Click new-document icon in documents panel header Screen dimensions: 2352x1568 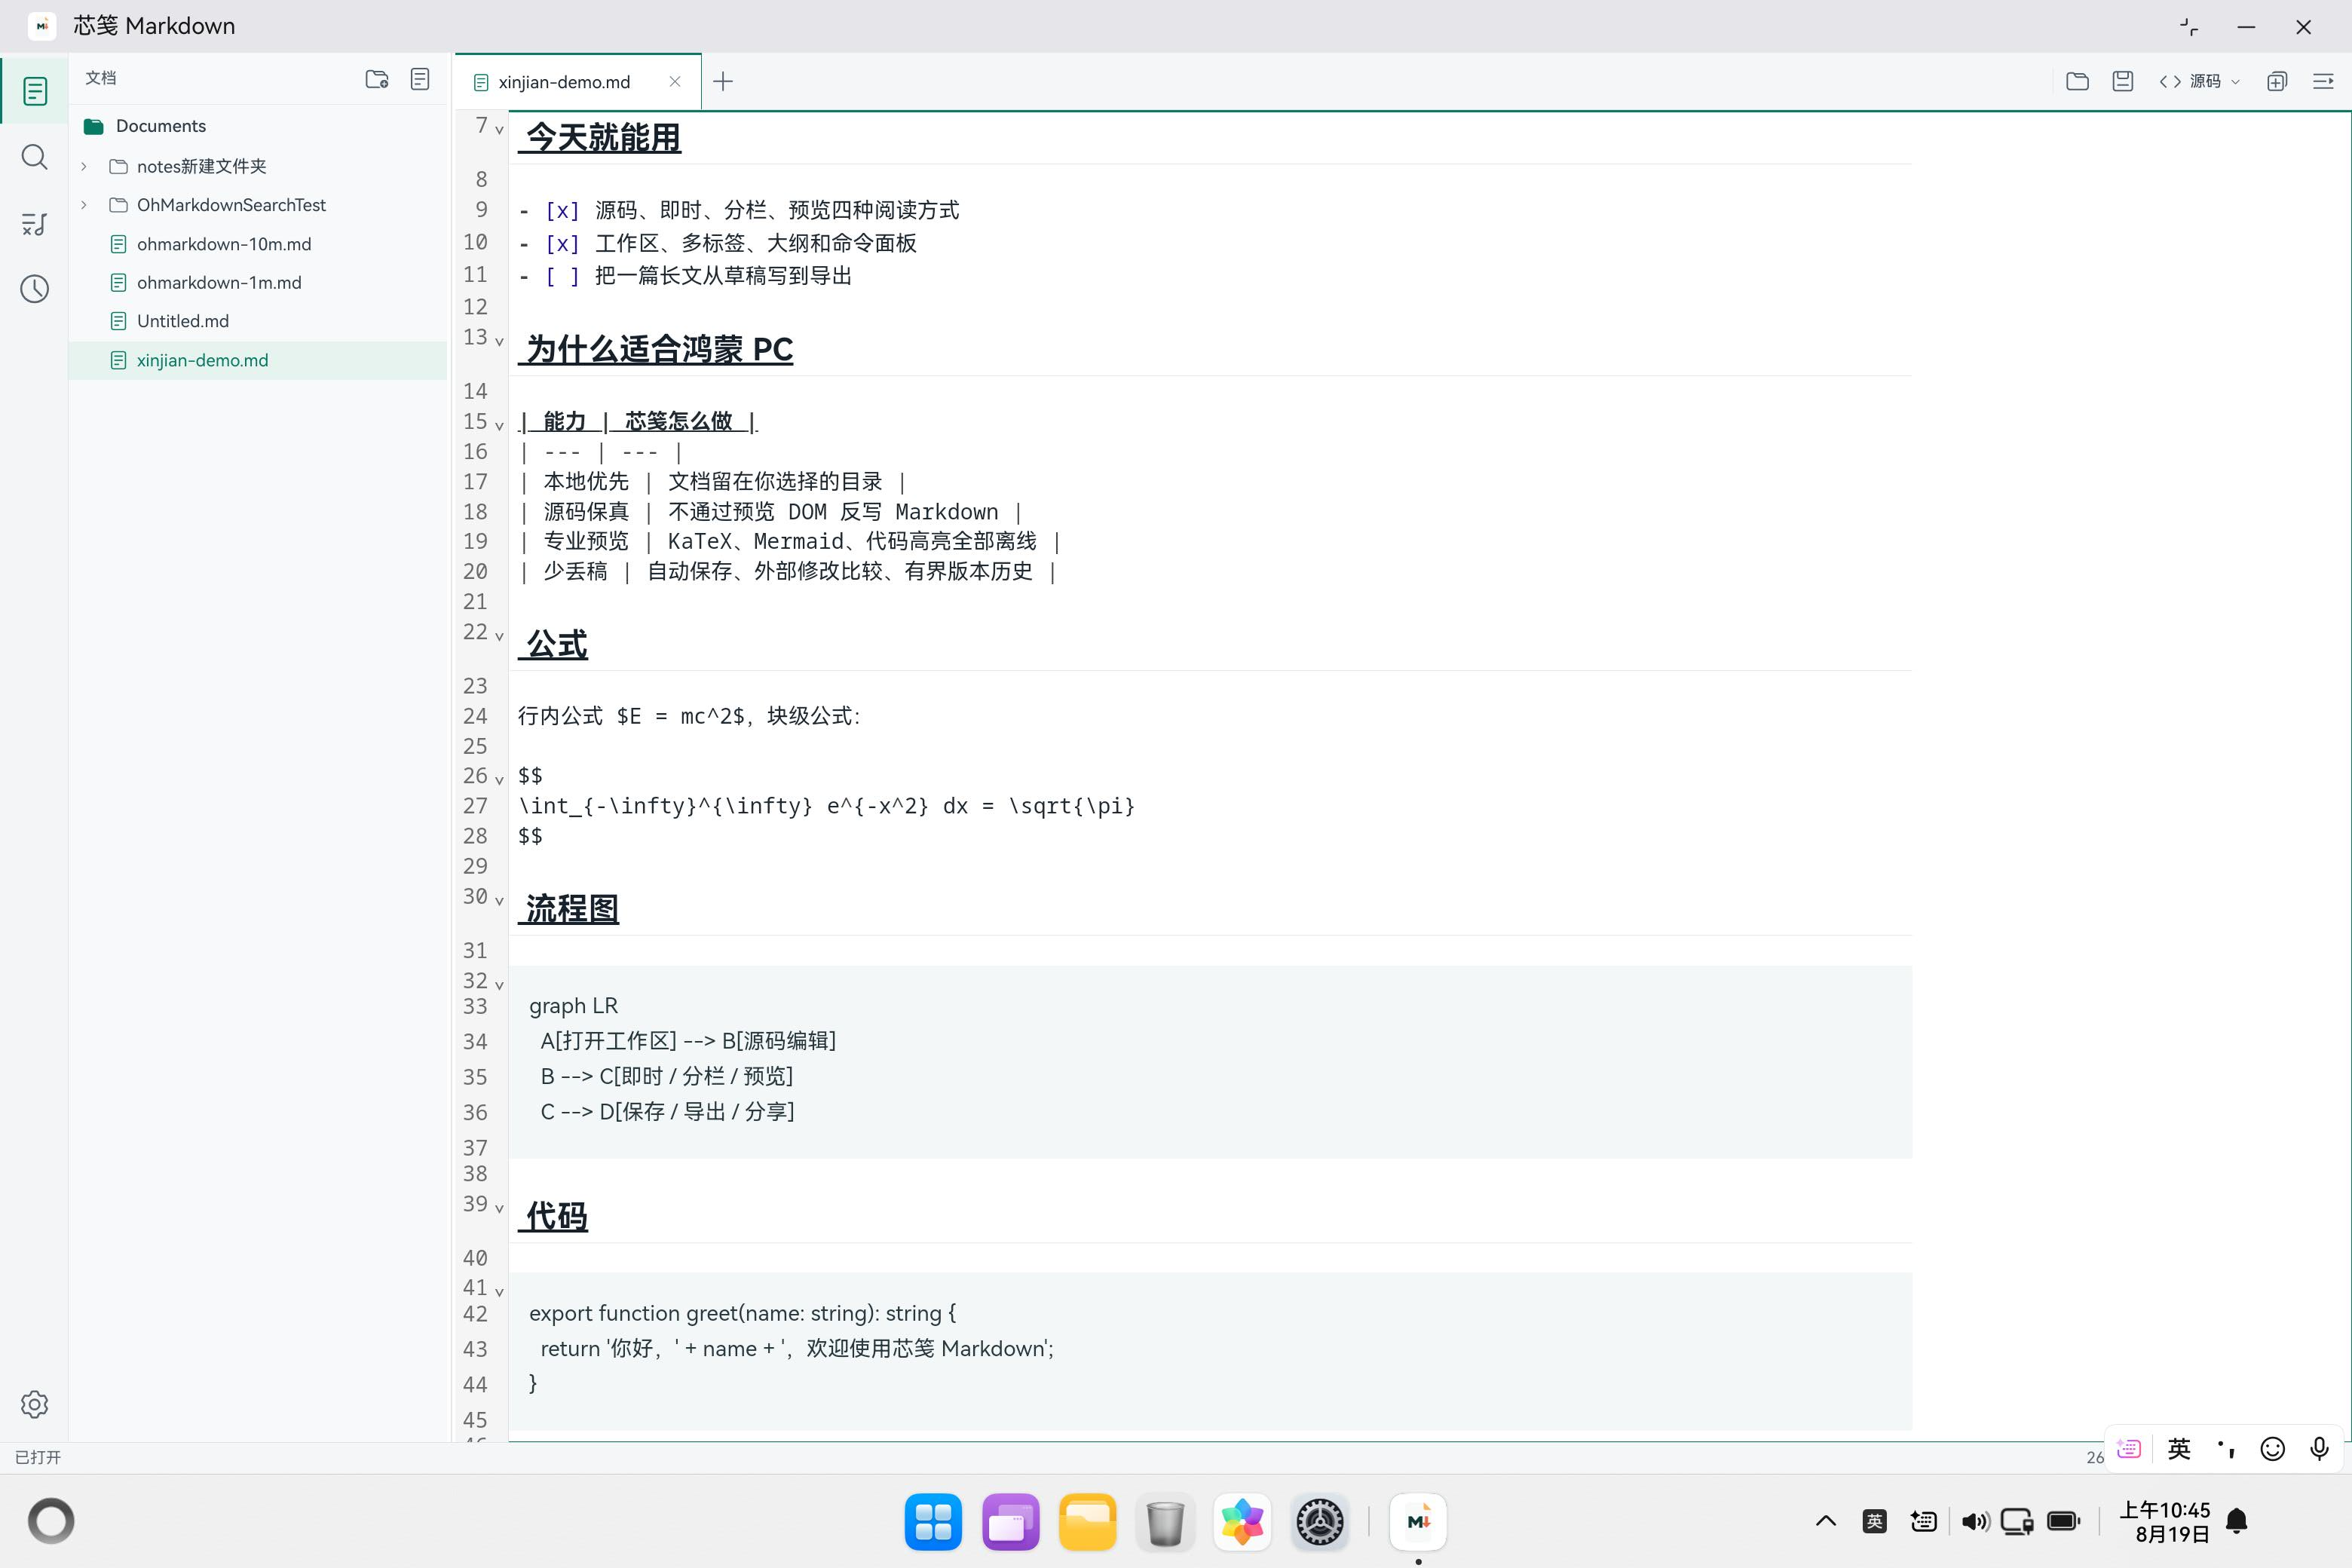click(420, 79)
